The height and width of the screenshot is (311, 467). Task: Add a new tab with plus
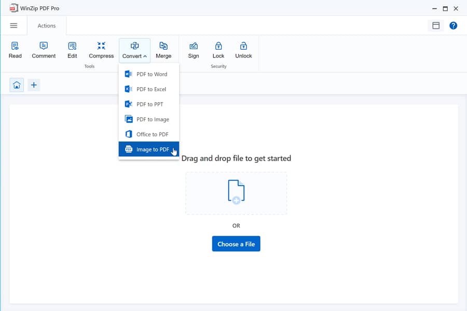pyautogui.click(x=34, y=85)
